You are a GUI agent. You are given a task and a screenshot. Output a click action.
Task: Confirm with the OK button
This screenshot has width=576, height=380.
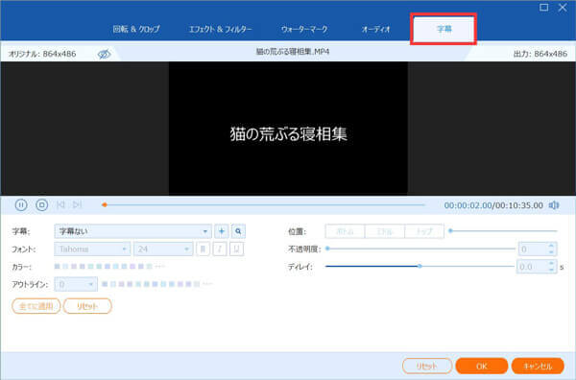482,366
